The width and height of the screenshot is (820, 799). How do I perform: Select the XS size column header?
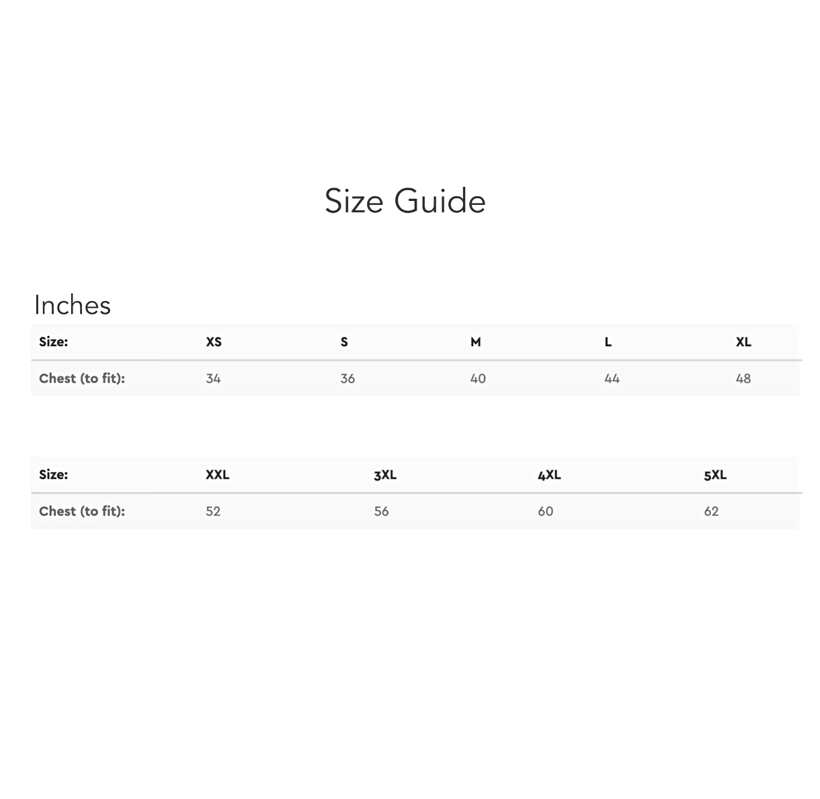click(x=214, y=342)
